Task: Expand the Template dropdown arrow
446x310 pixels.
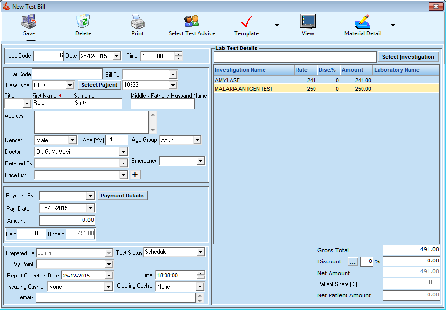Action: [277, 25]
